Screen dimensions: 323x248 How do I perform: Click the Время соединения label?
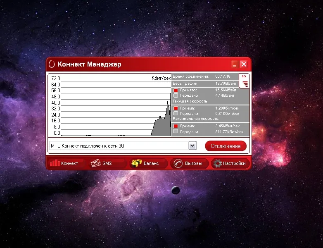pyautogui.click(x=191, y=76)
